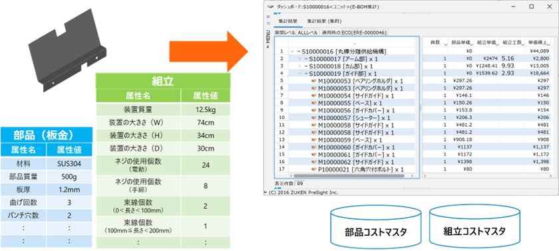
Task: Click the 組立コストマスタ database cylinder
Action: pyautogui.click(x=474, y=226)
